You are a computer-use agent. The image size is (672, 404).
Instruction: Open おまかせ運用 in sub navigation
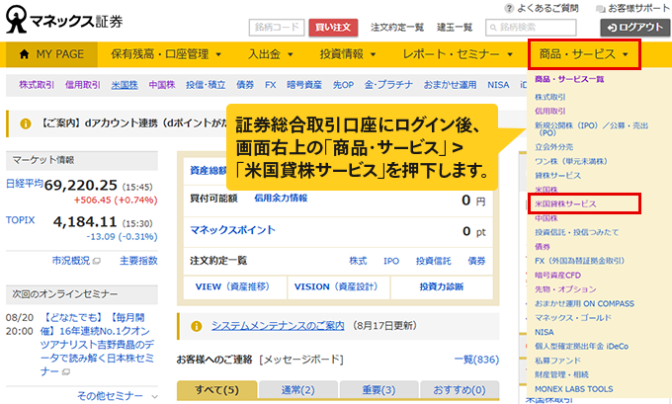(450, 85)
